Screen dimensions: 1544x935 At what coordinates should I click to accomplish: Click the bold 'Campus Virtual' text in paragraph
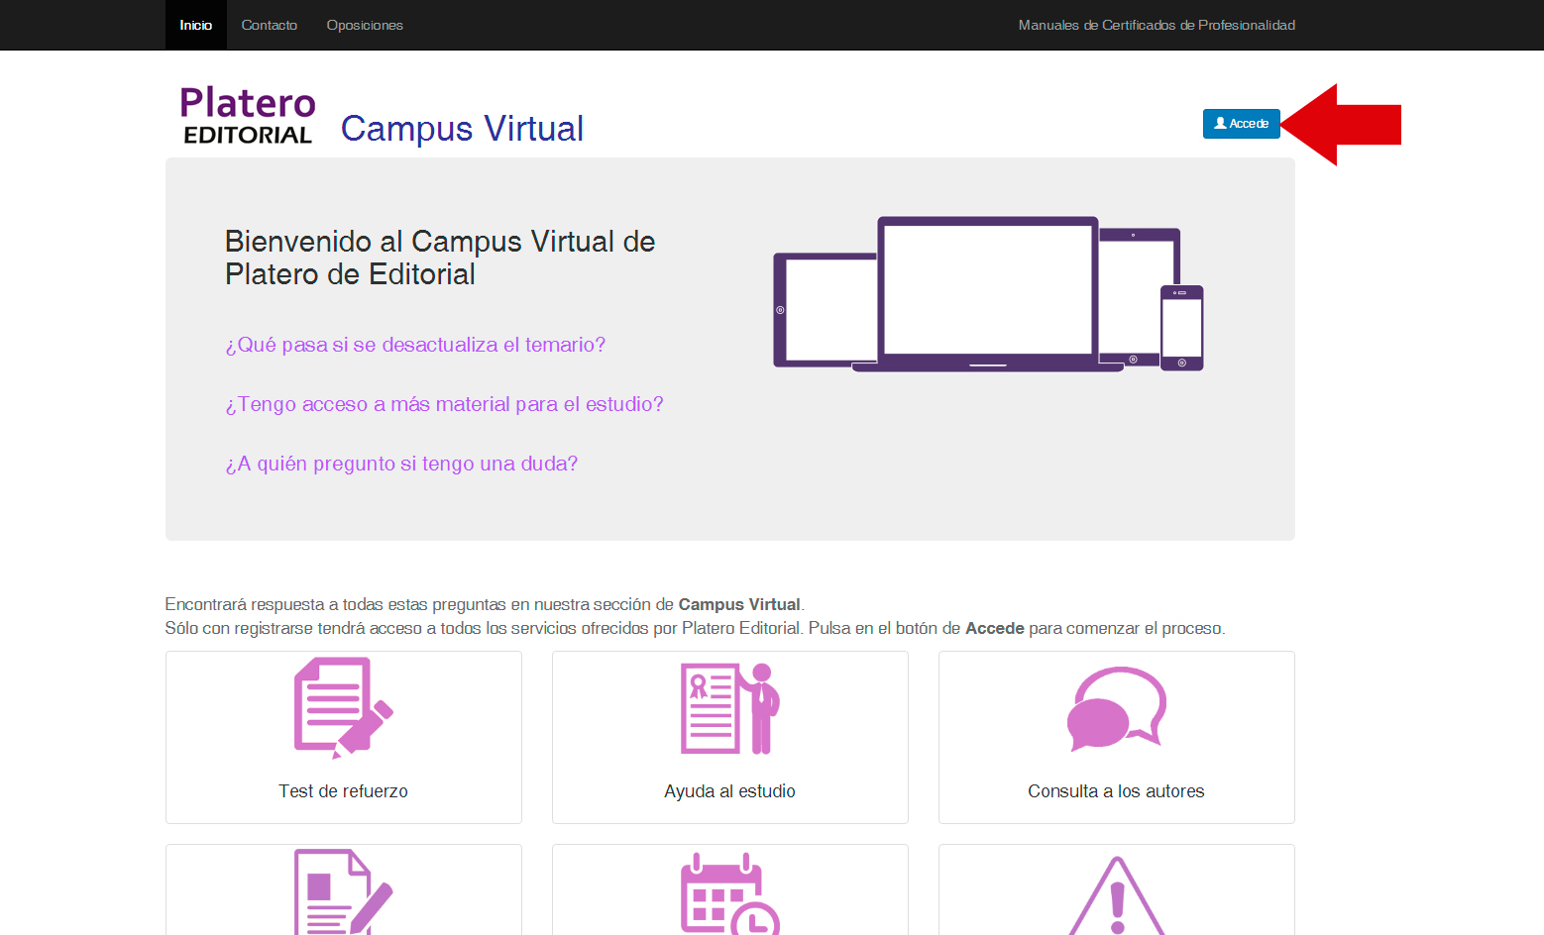click(739, 604)
